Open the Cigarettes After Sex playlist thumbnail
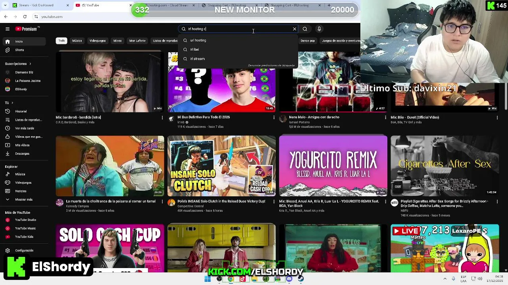 click(445, 166)
